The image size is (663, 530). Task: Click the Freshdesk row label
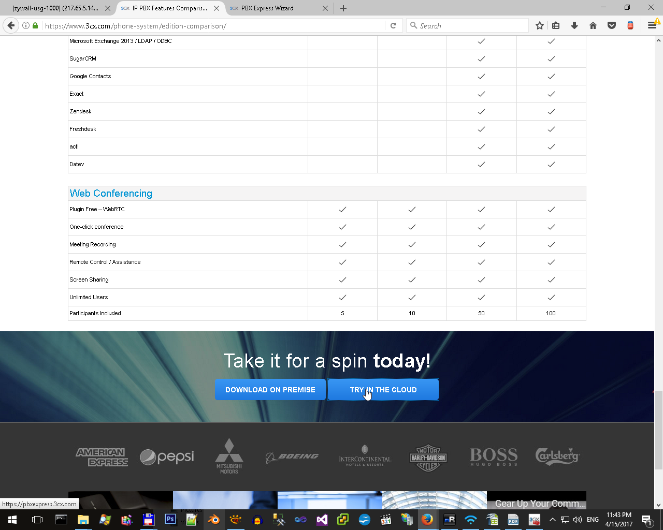tap(83, 129)
